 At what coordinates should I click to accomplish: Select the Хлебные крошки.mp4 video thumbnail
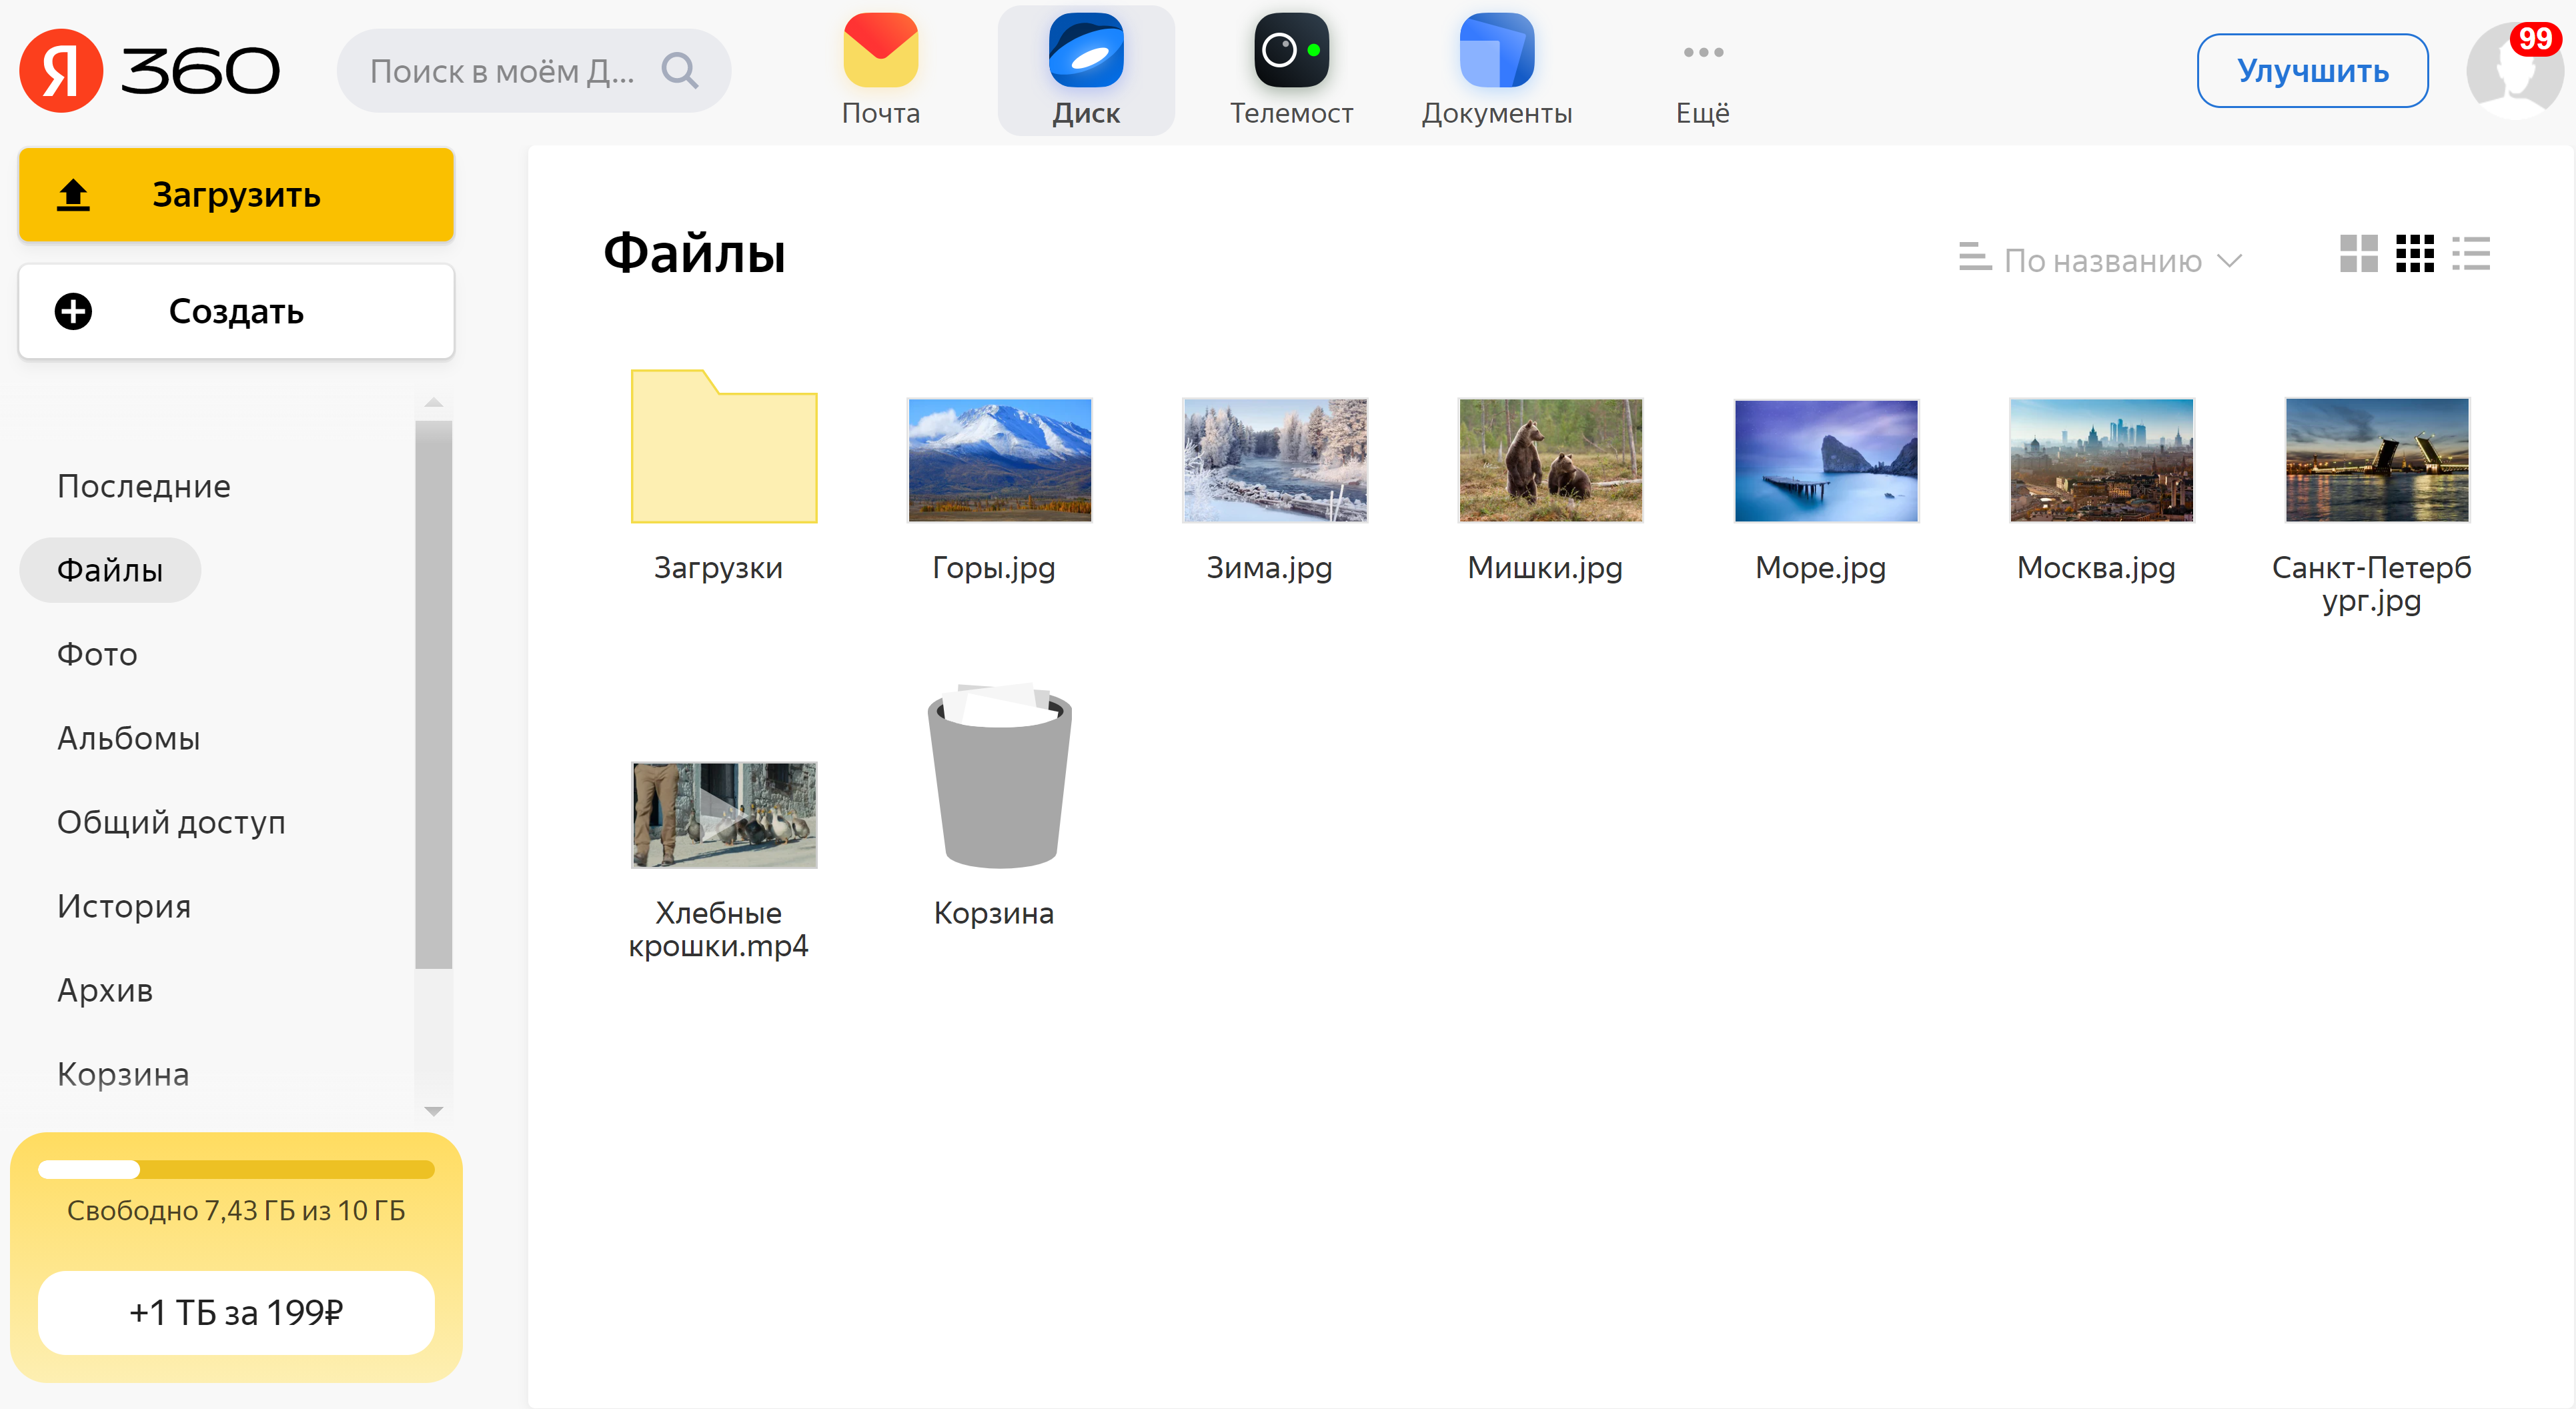pyautogui.click(x=724, y=815)
